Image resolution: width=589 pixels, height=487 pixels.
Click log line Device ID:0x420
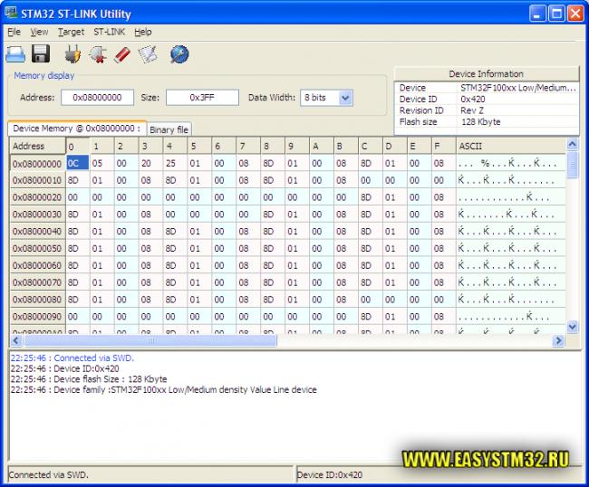coord(64,368)
